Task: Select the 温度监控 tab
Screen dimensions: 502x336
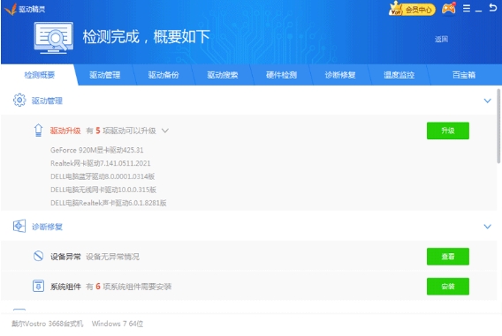Action: (399, 75)
